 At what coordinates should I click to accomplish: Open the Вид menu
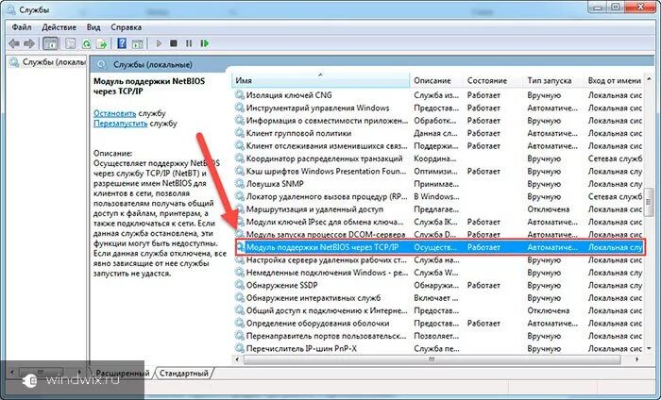click(93, 27)
